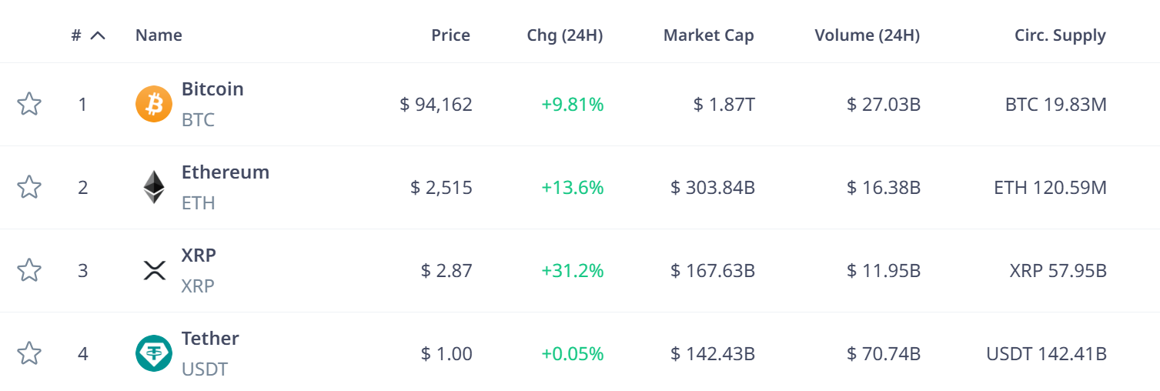The width and height of the screenshot is (1160, 391).
Task: Open the Bitcoin name link
Action: point(212,89)
